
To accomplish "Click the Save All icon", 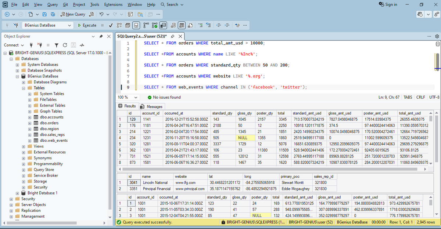I will click(x=53, y=14).
